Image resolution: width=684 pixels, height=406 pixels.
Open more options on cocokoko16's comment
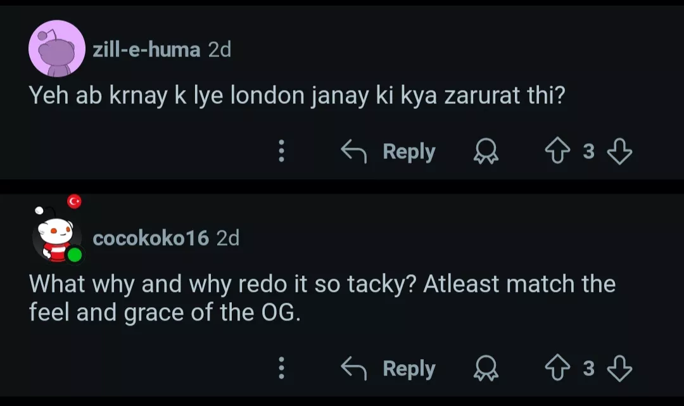pos(282,369)
